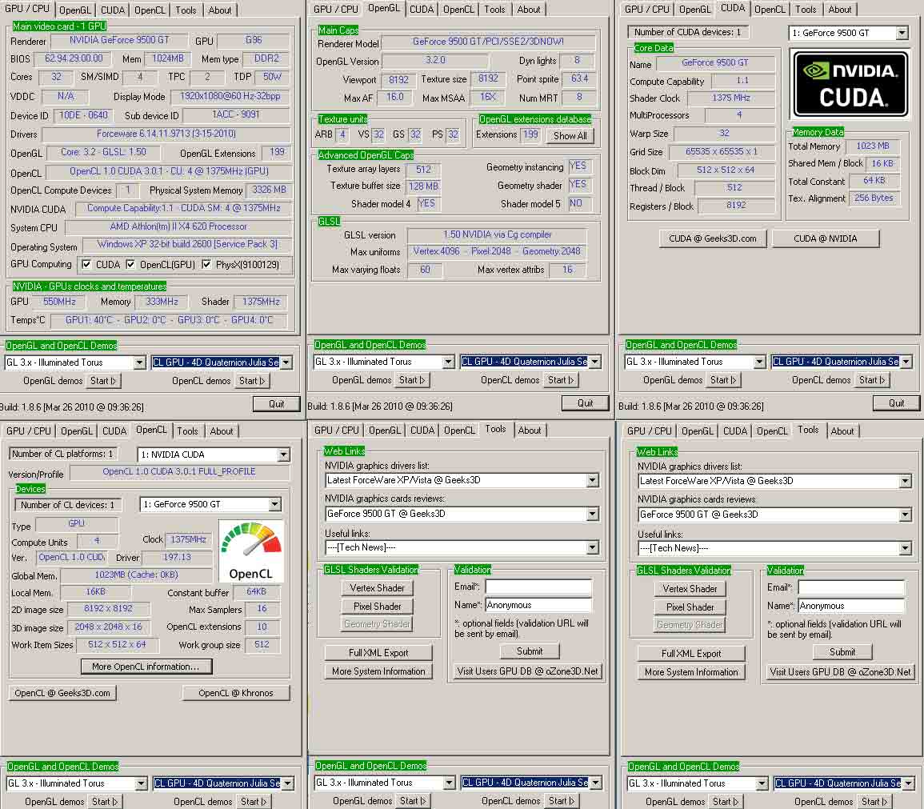The image size is (924, 809).
Task: Run Vertex Shader validation in left Tools window
Action: click(x=377, y=588)
